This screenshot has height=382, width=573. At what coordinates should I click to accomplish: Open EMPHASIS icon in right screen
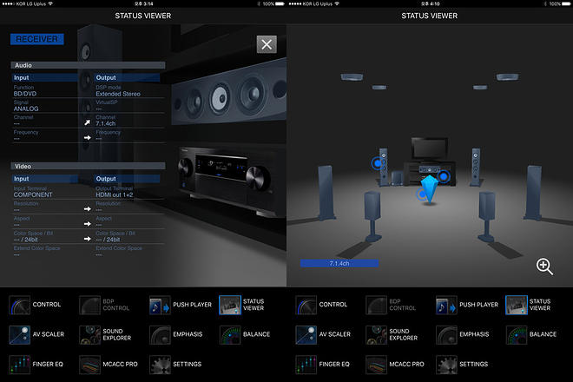pos(446,335)
